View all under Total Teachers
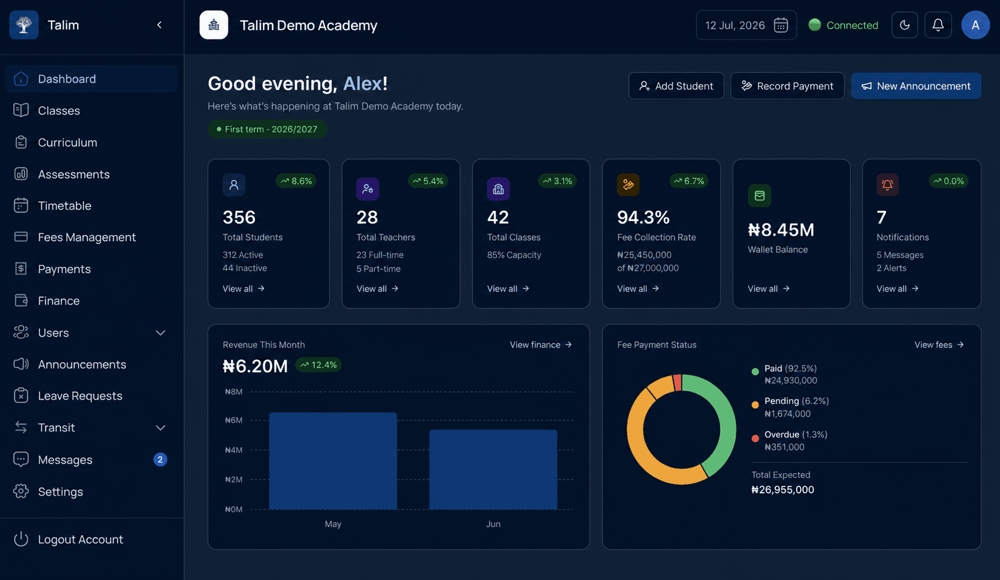 (378, 288)
